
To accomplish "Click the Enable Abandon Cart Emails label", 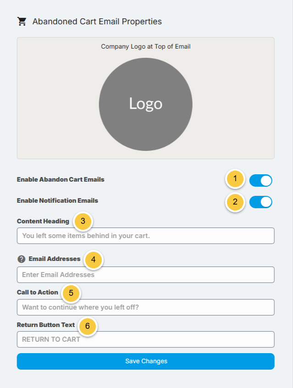I will tap(61, 179).
